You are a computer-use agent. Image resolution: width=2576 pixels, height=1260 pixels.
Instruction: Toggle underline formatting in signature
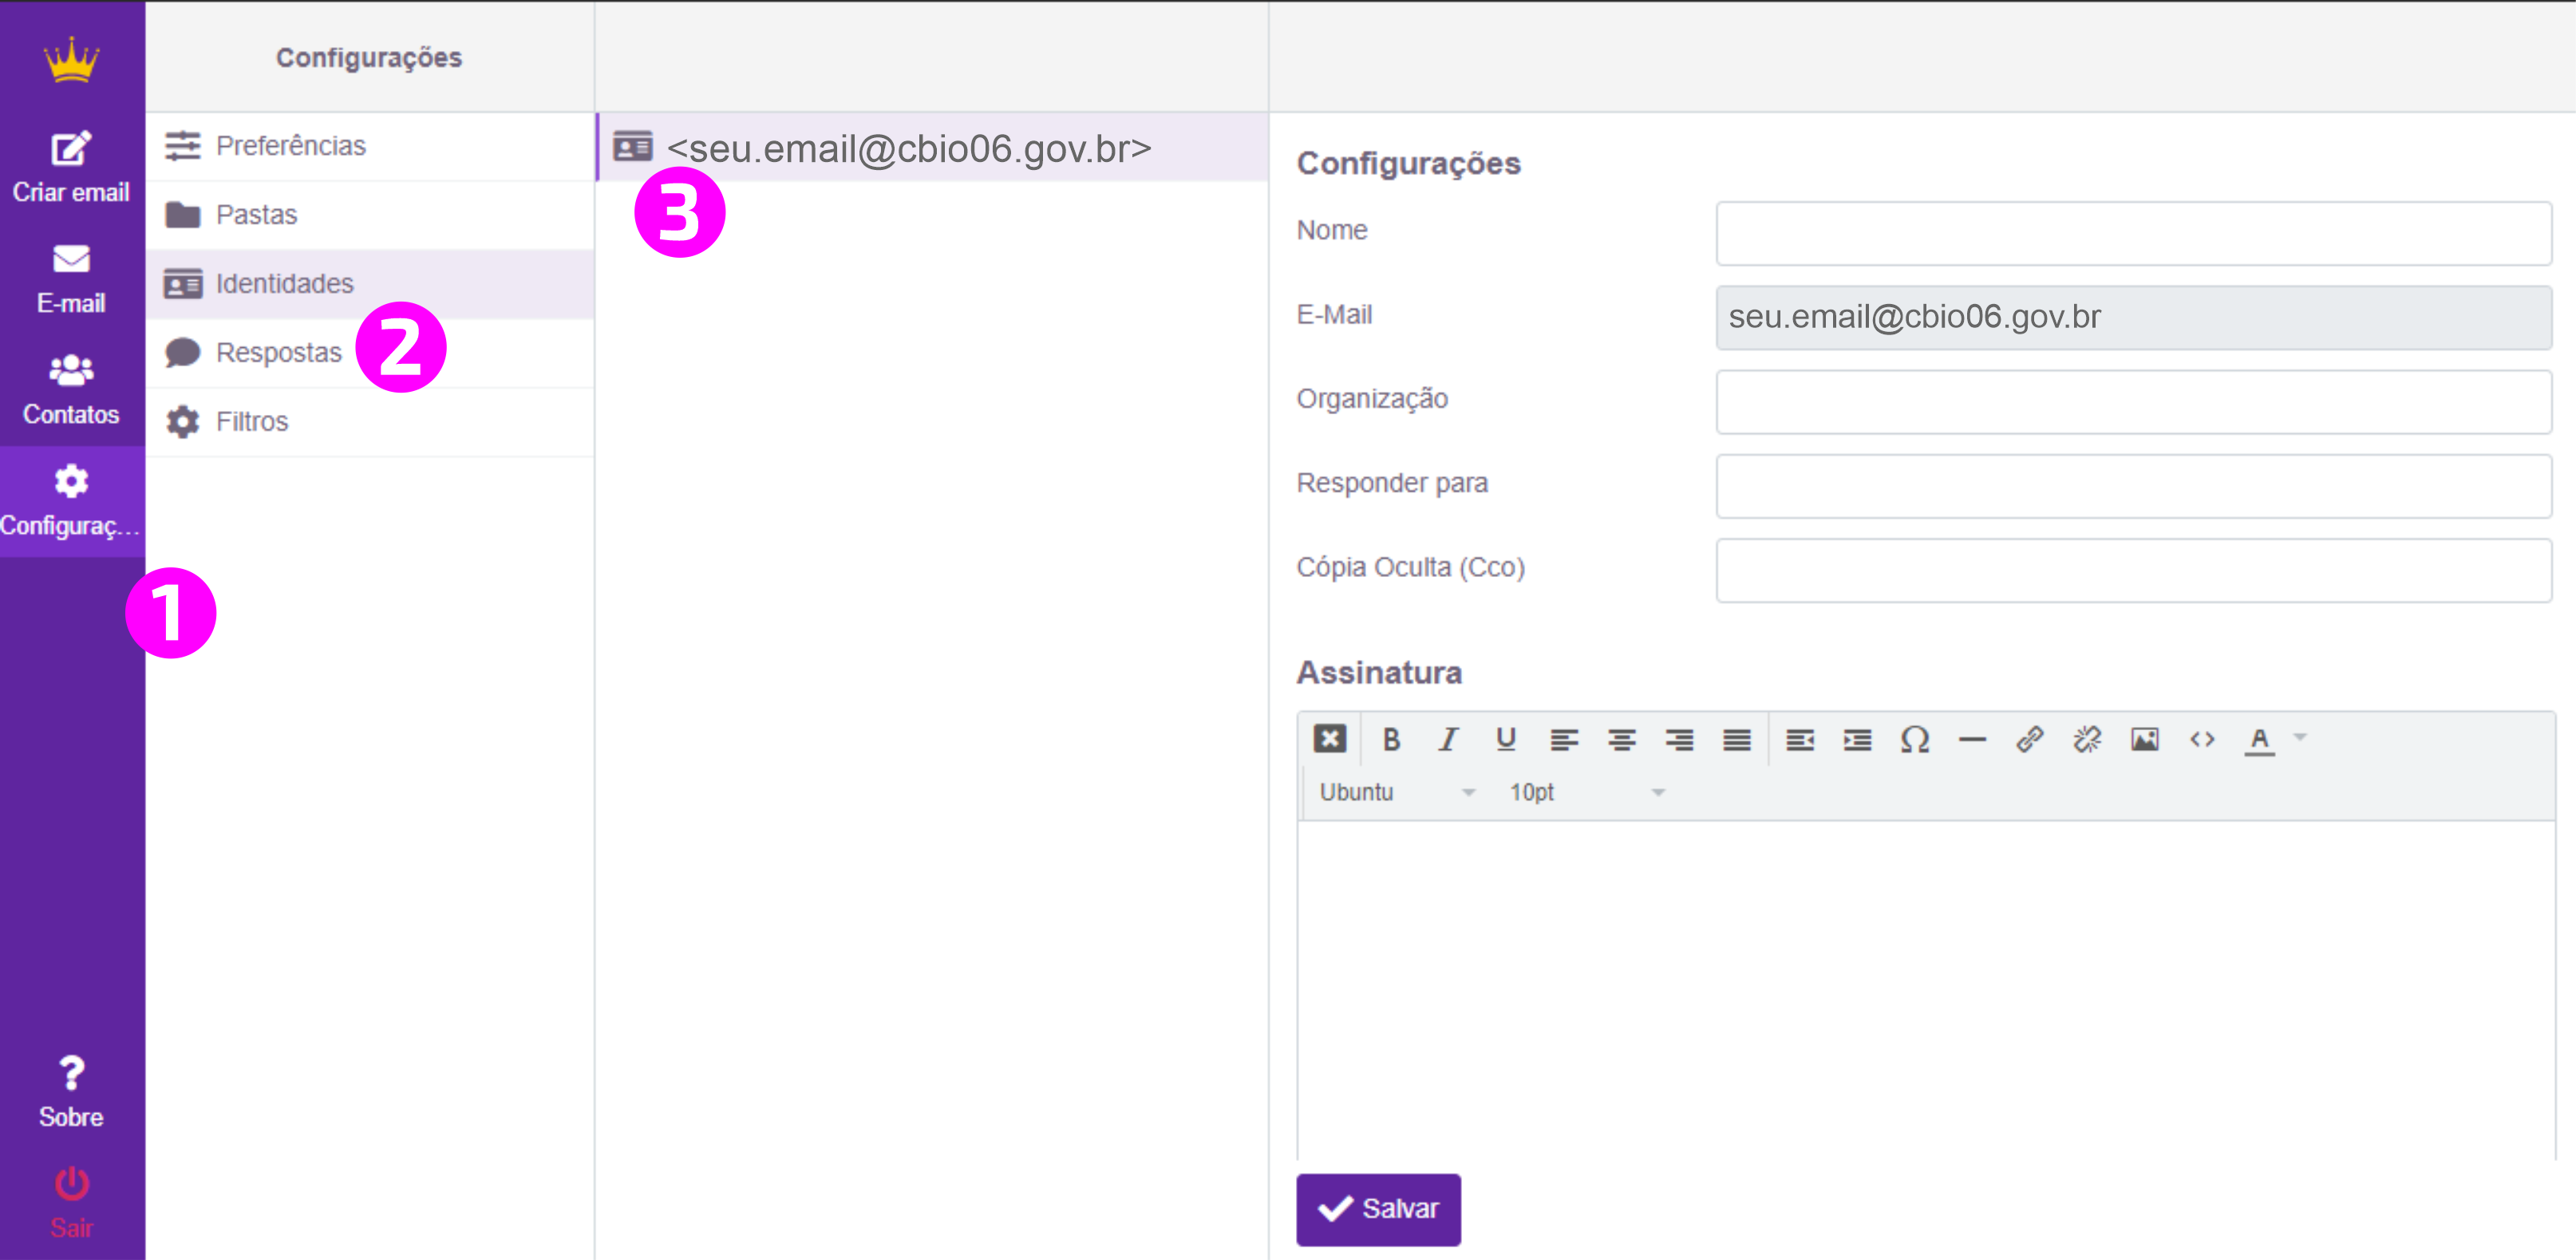click(1506, 739)
